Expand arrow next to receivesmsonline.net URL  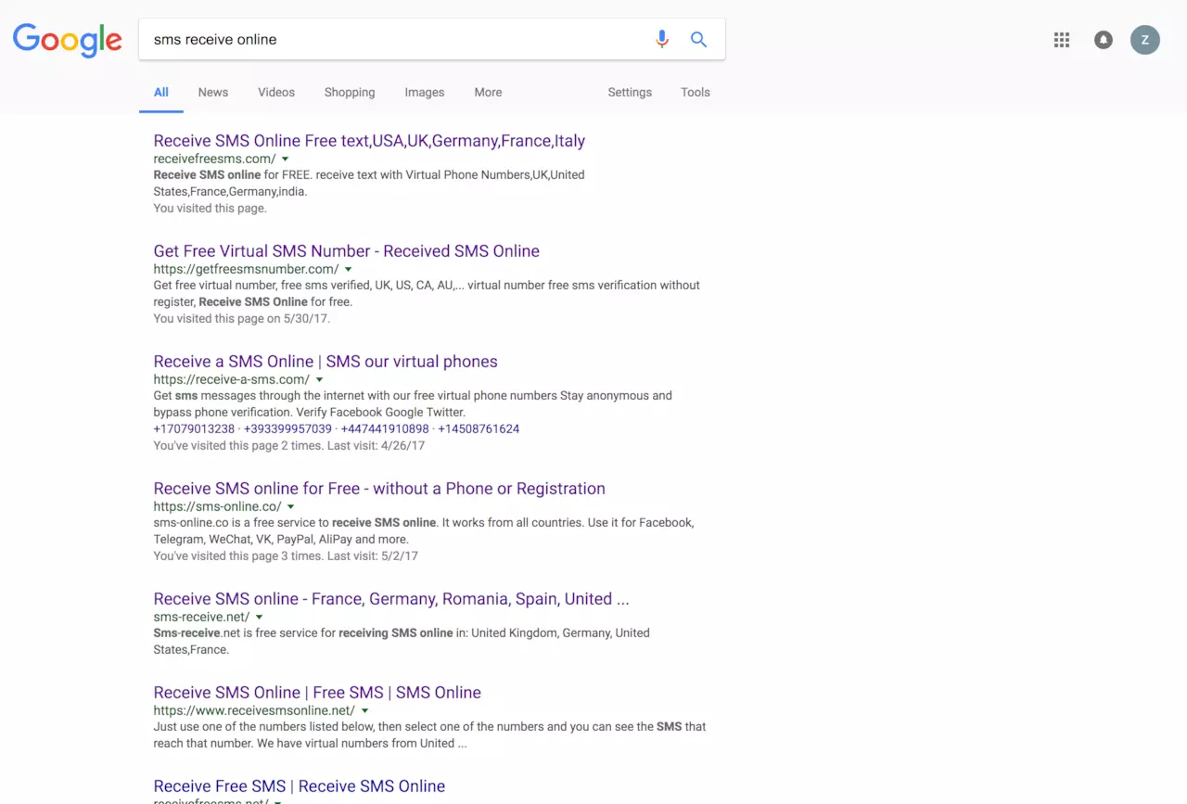click(364, 711)
